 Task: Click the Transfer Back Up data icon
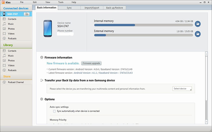pos(42,80)
